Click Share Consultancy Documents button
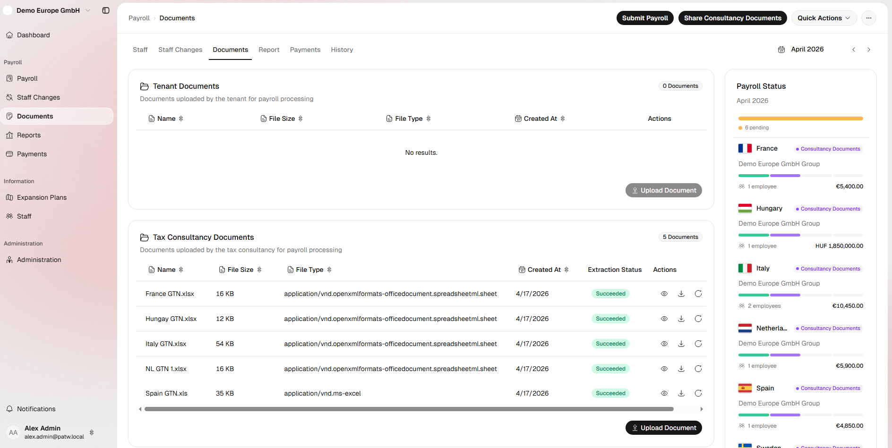 click(x=733, y=18)
